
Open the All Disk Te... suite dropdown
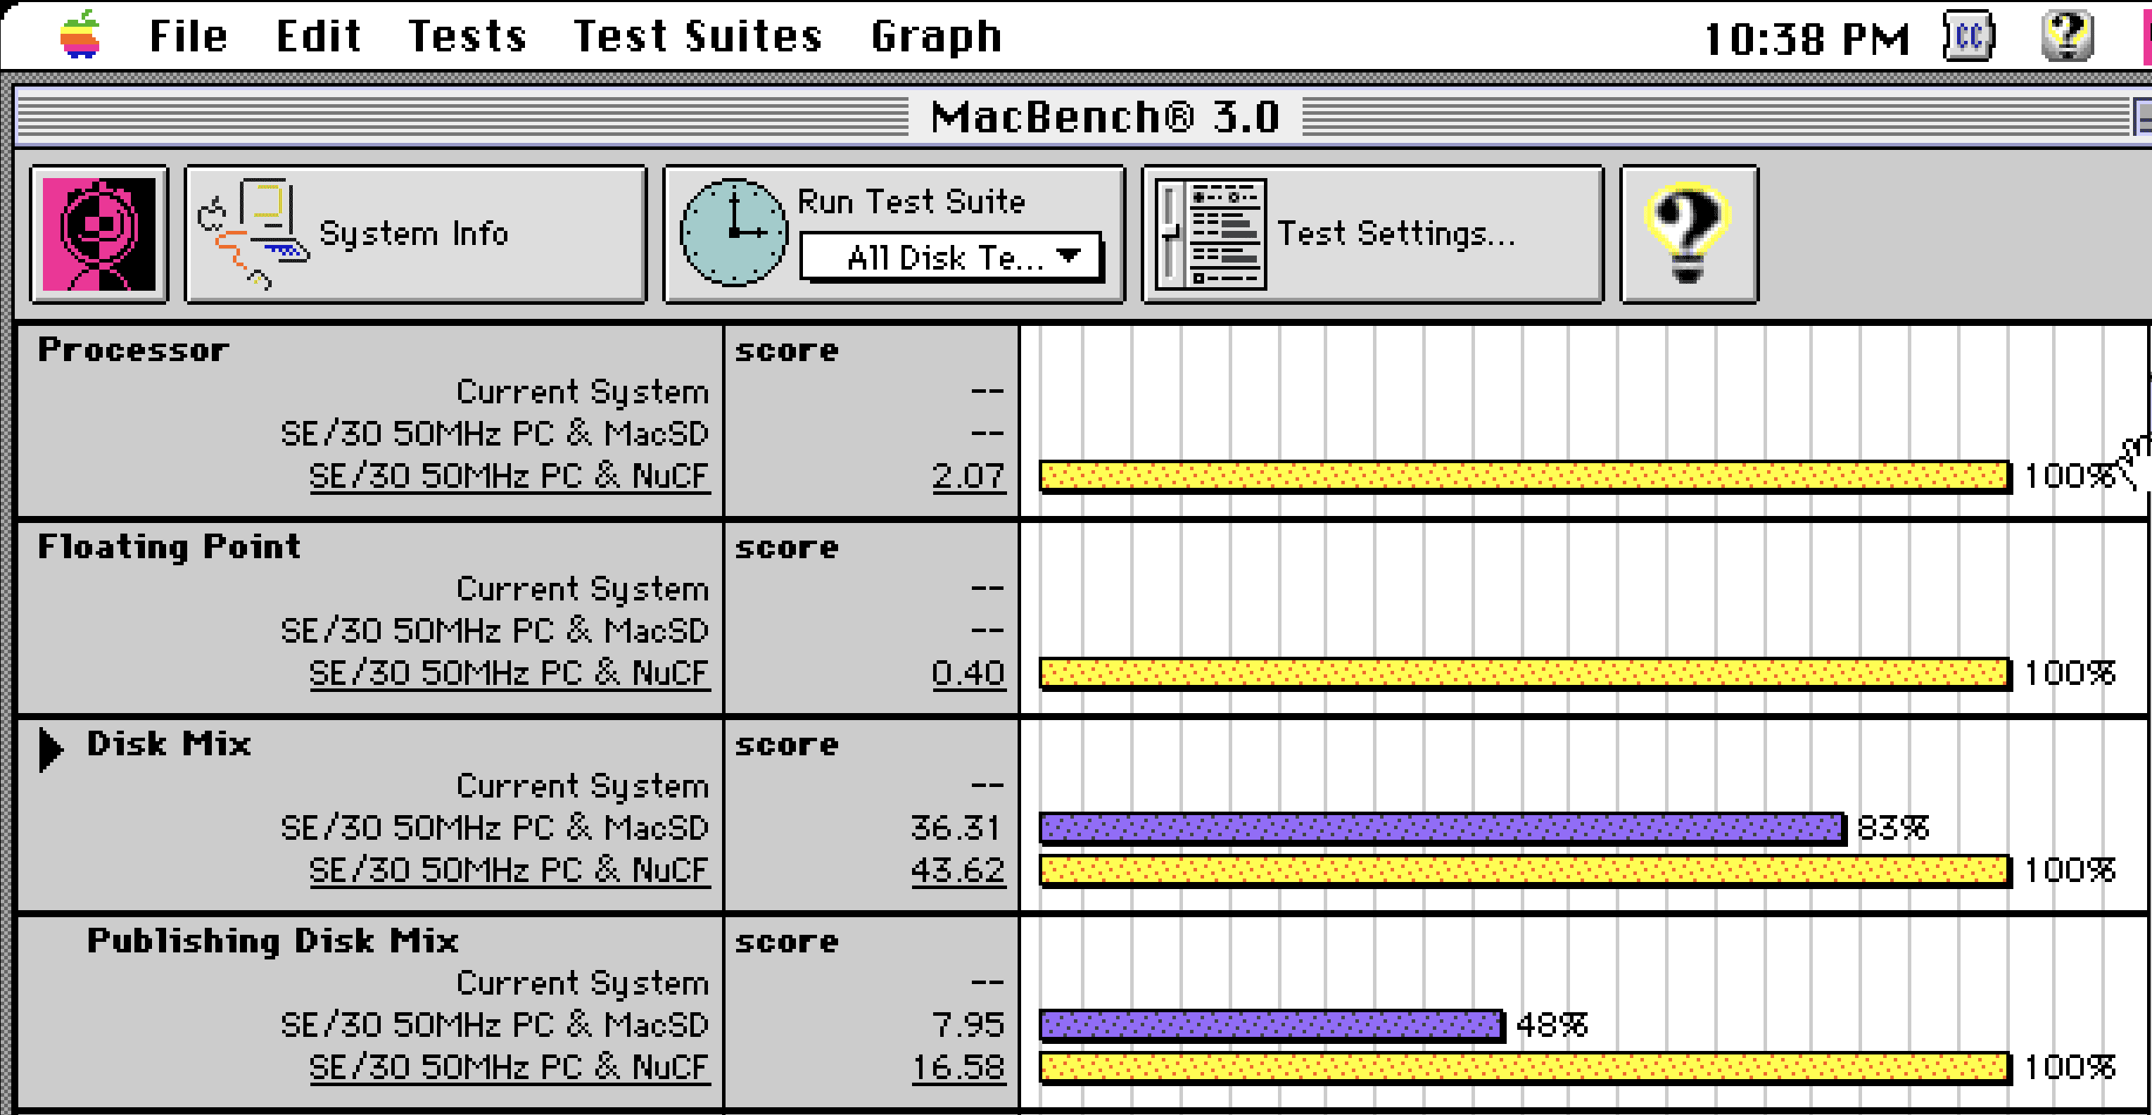(x=951, y=258)
